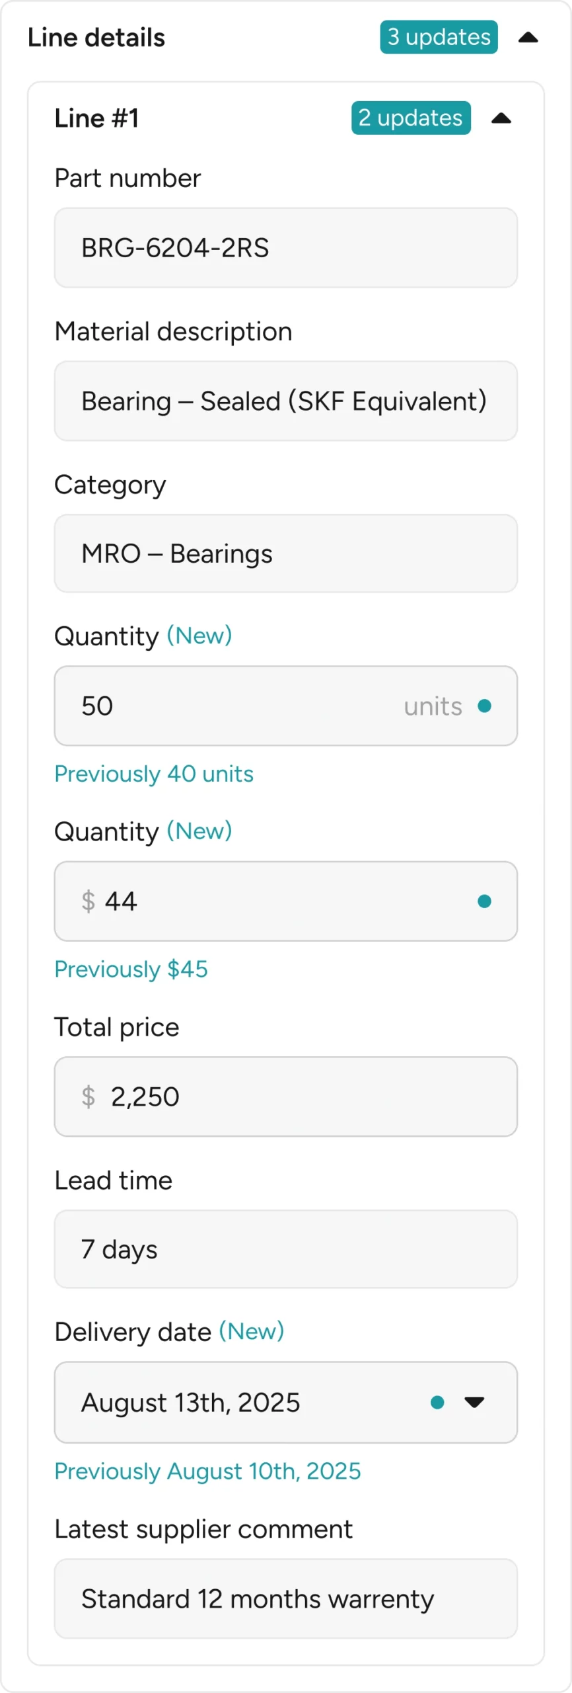Click the '3 updates' badge
Viewport: 572px width, 1693px height.
(x=439, y=37)
